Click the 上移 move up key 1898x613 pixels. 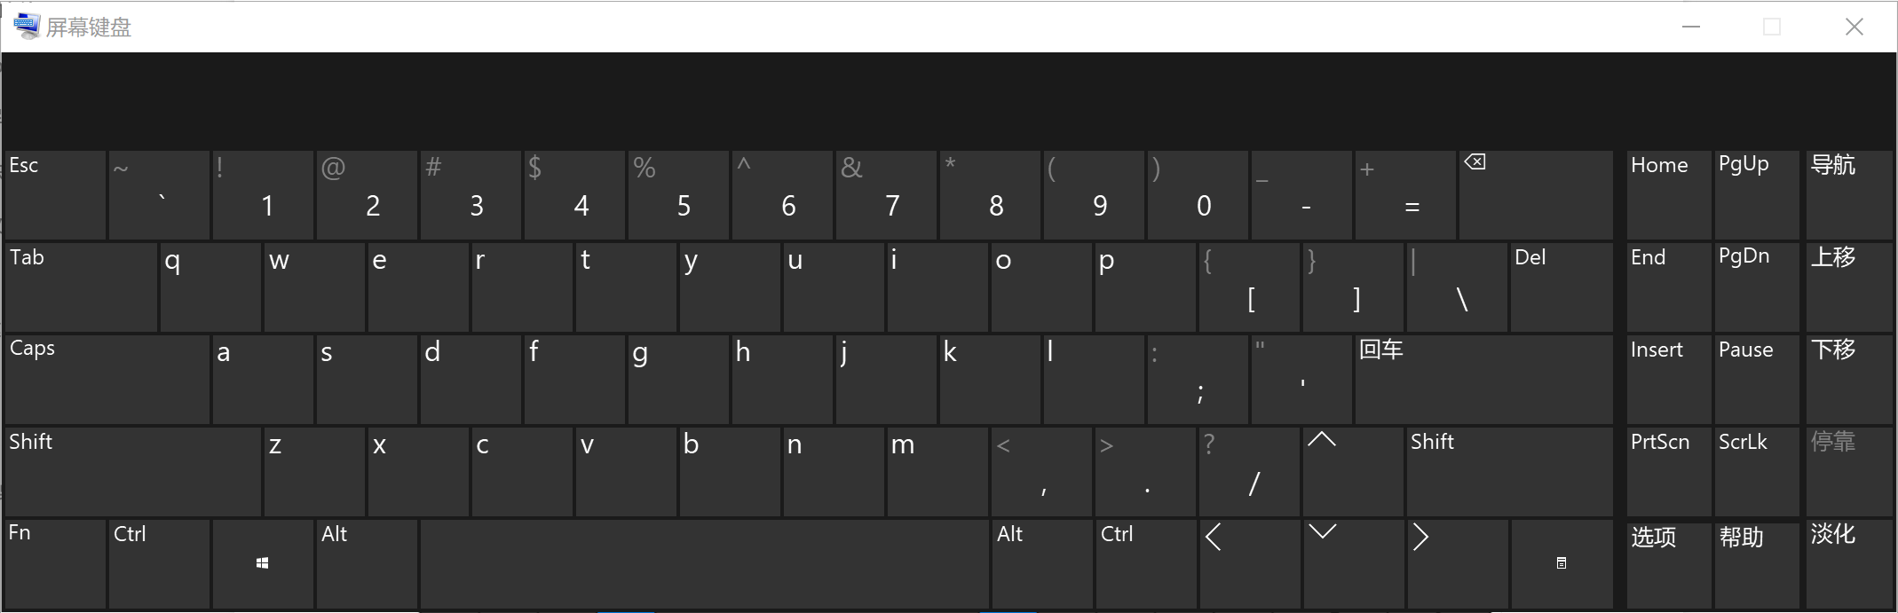[x=1849, y=287]
